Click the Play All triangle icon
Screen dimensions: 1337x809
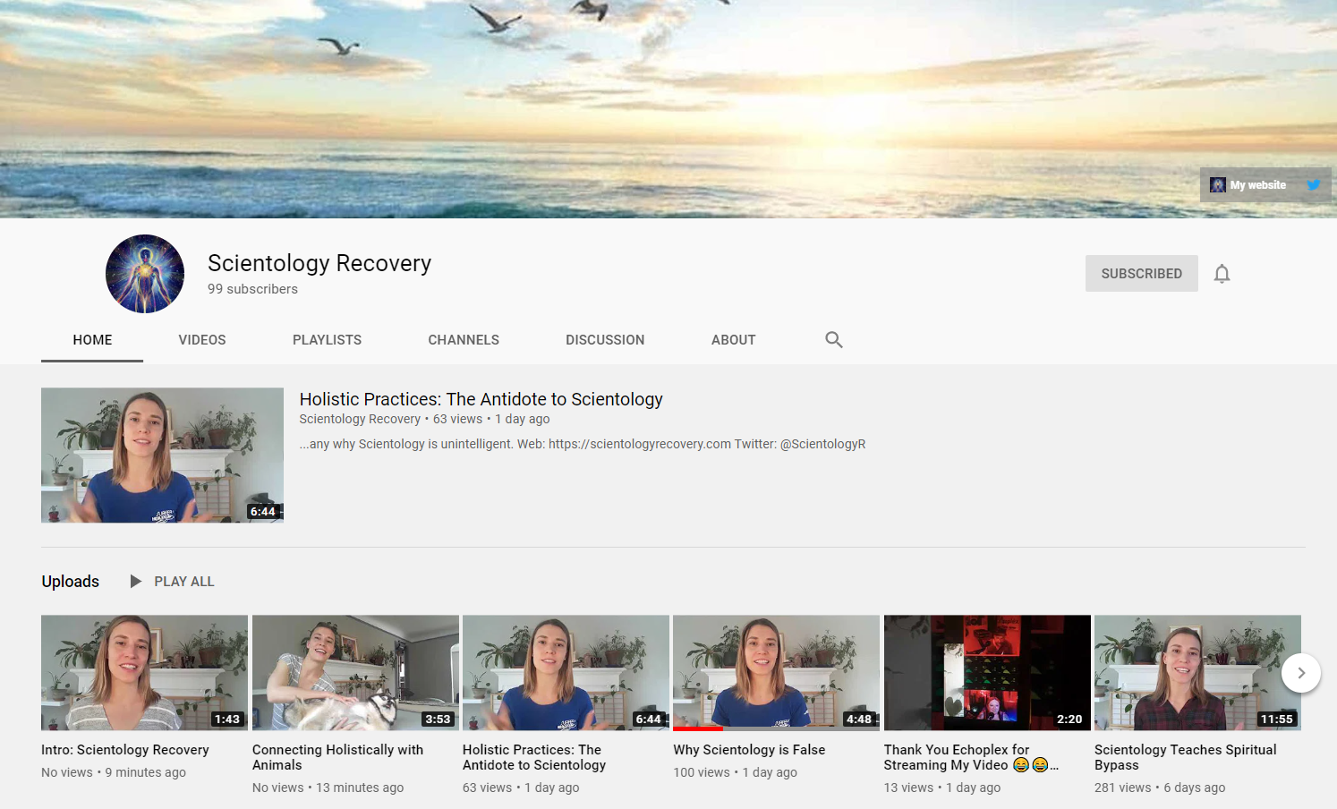pos(136,582)
